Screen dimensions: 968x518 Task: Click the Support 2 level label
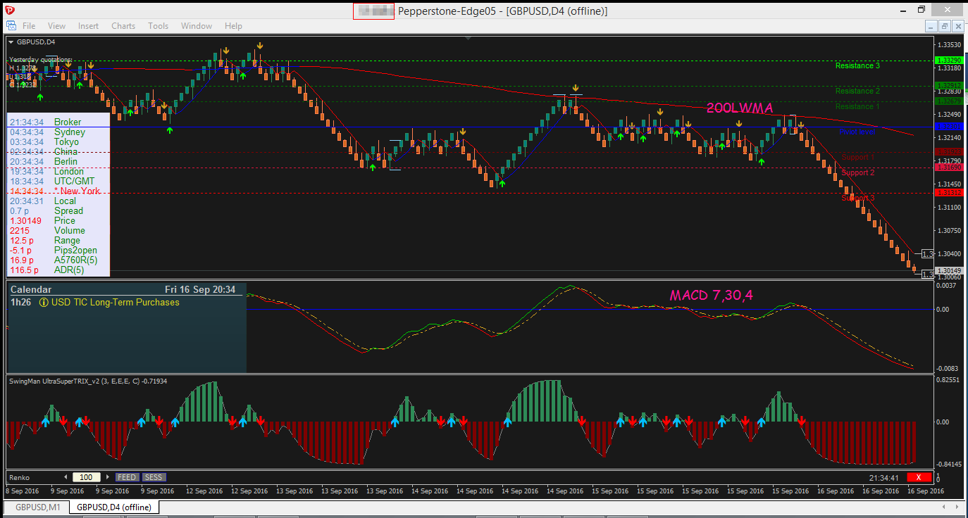point(858,173)
